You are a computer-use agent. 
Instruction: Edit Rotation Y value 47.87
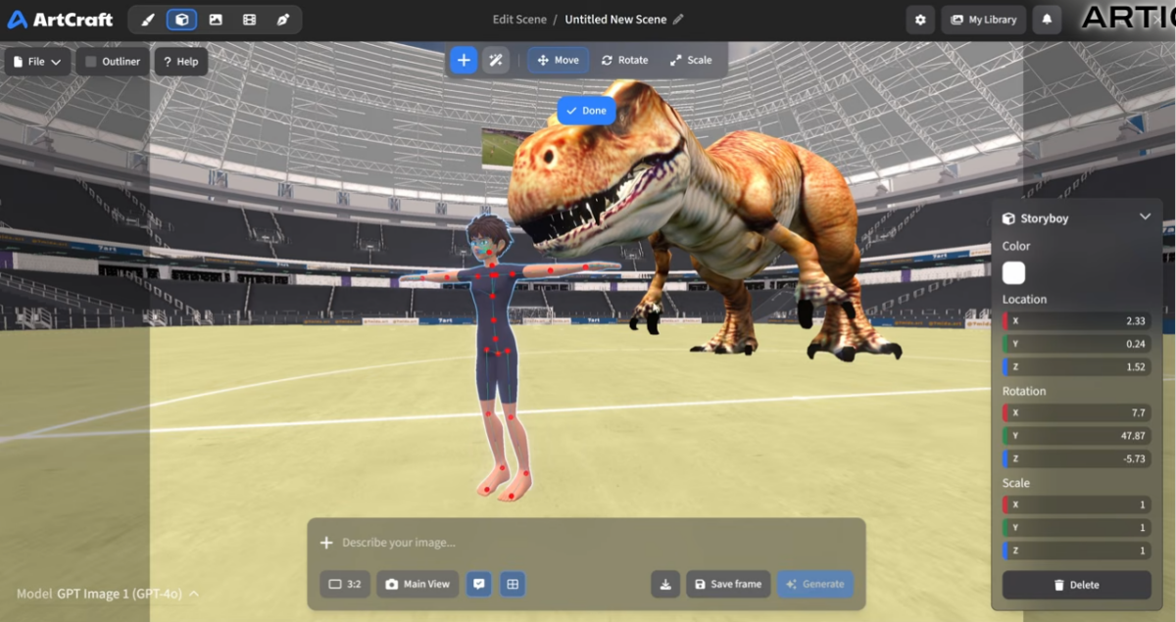pyautogui.click(x=1076, y=436)
